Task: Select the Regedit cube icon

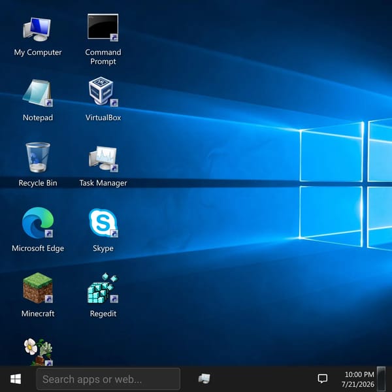Action: tap(103, 288)
